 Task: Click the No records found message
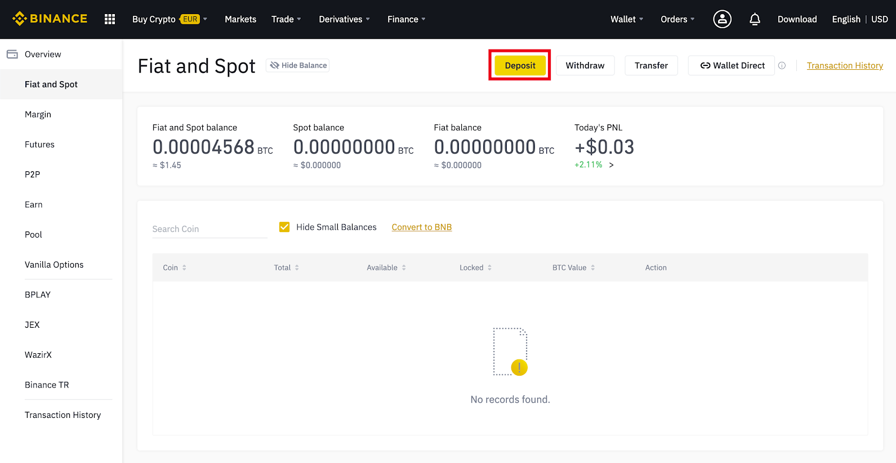click(510, 399)
